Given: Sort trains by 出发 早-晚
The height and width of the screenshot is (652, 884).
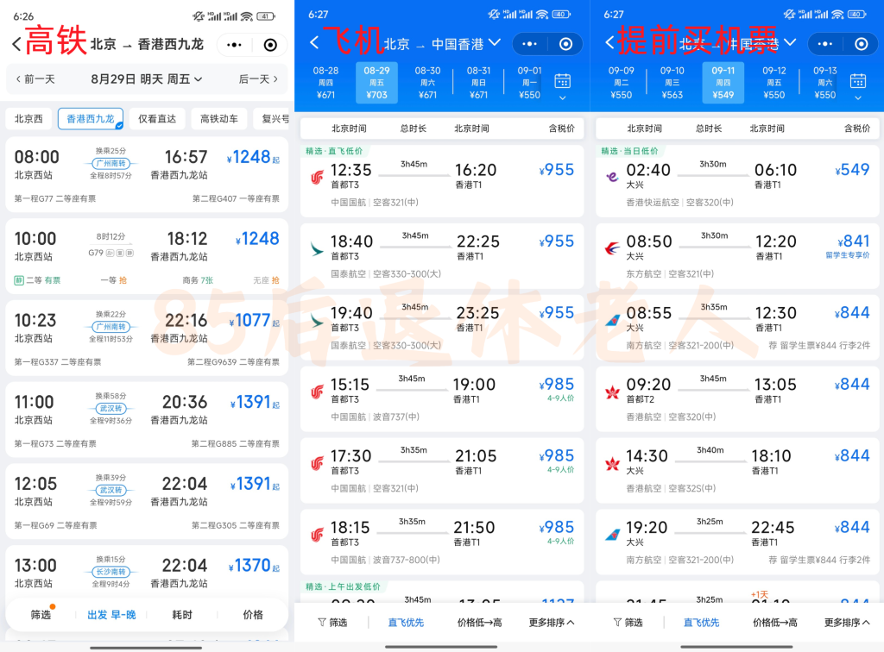Looking at the screenshot, I should pos(111,615).
